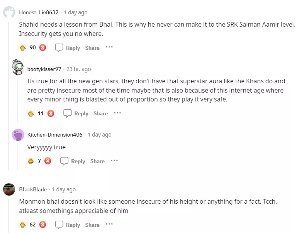The image size is (297, 233).
Task: Open more options on Kitchen-Dimension406's comment
Action: (114, 160)
